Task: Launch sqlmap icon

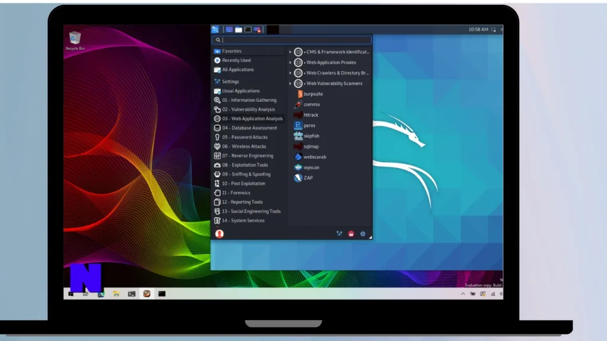Action: pyautogui.click(x=298, y=147)
